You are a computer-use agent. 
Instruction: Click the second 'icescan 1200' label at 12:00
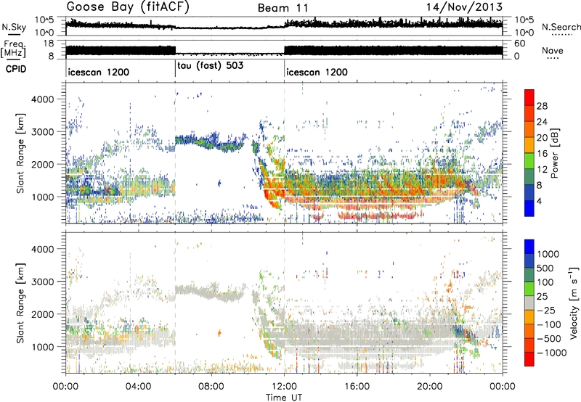click(317, 72)
